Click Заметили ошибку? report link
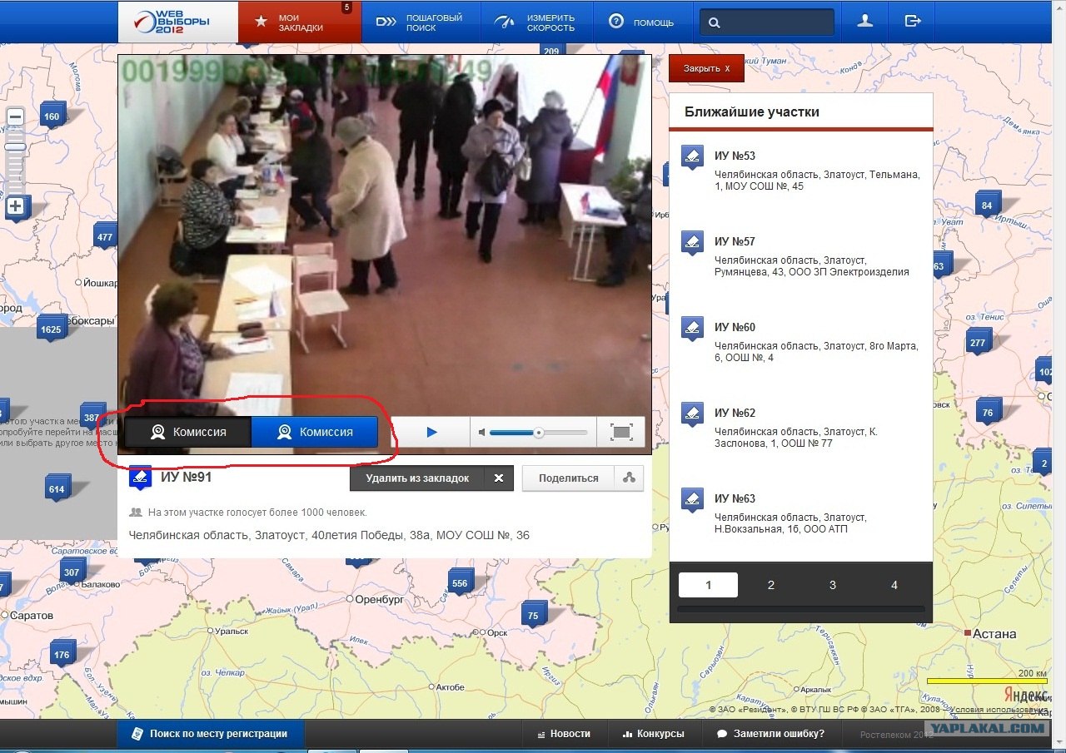 coord(770,734)
